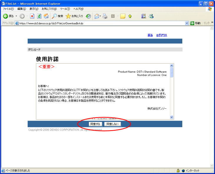Viewport: 215px width, 174px height.
Task: Click the 'Number of License: One' text
Action: point(152,75)
